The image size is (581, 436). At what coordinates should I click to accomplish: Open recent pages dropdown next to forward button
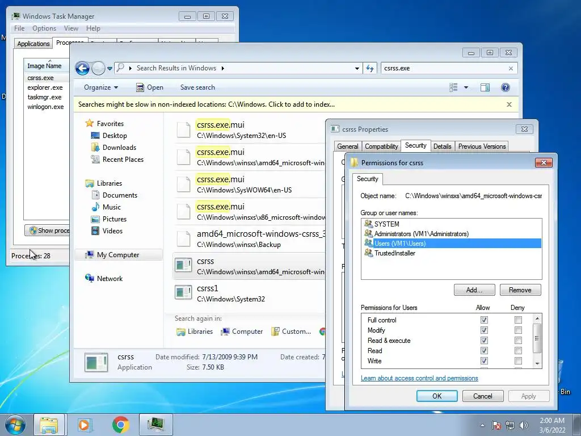110,69
